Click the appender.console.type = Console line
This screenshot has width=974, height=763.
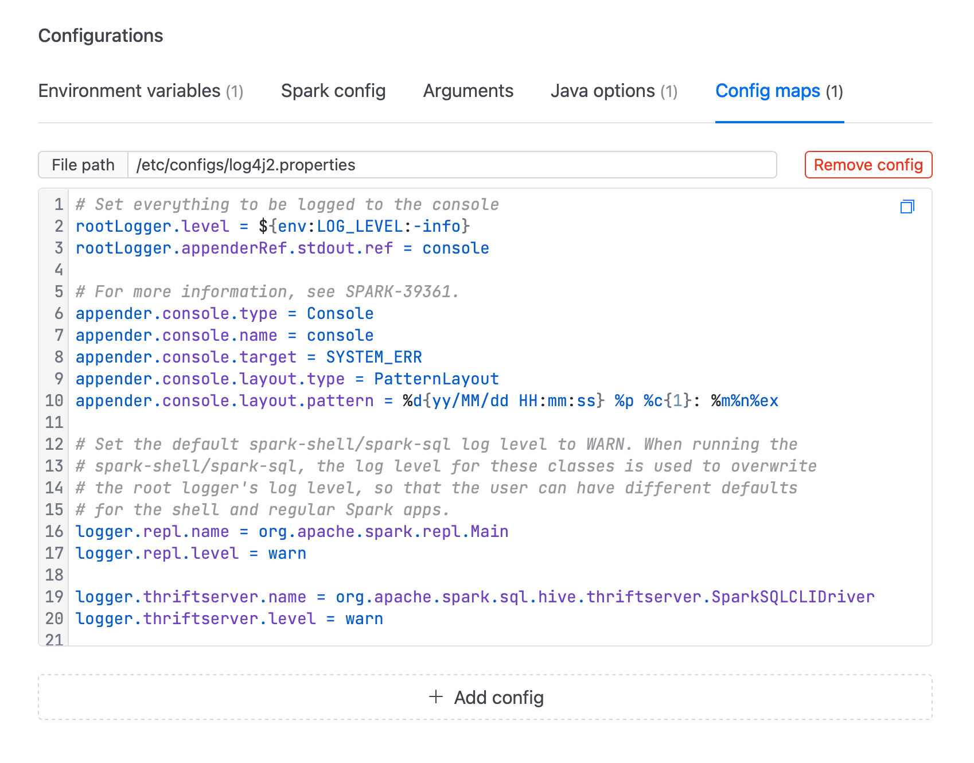(224, 313)
